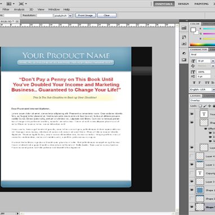The height and width of the screenshot is (215, 215).
Task: Toggle Lock position icon in Layers panel
Action: (209, 106)
